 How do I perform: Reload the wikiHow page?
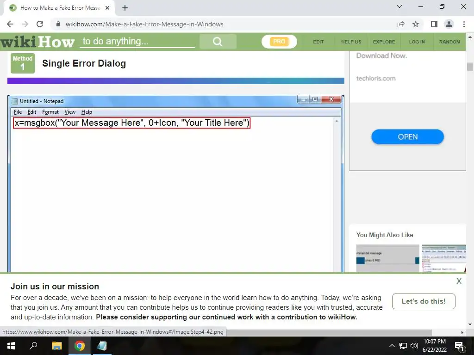point(40,24)
